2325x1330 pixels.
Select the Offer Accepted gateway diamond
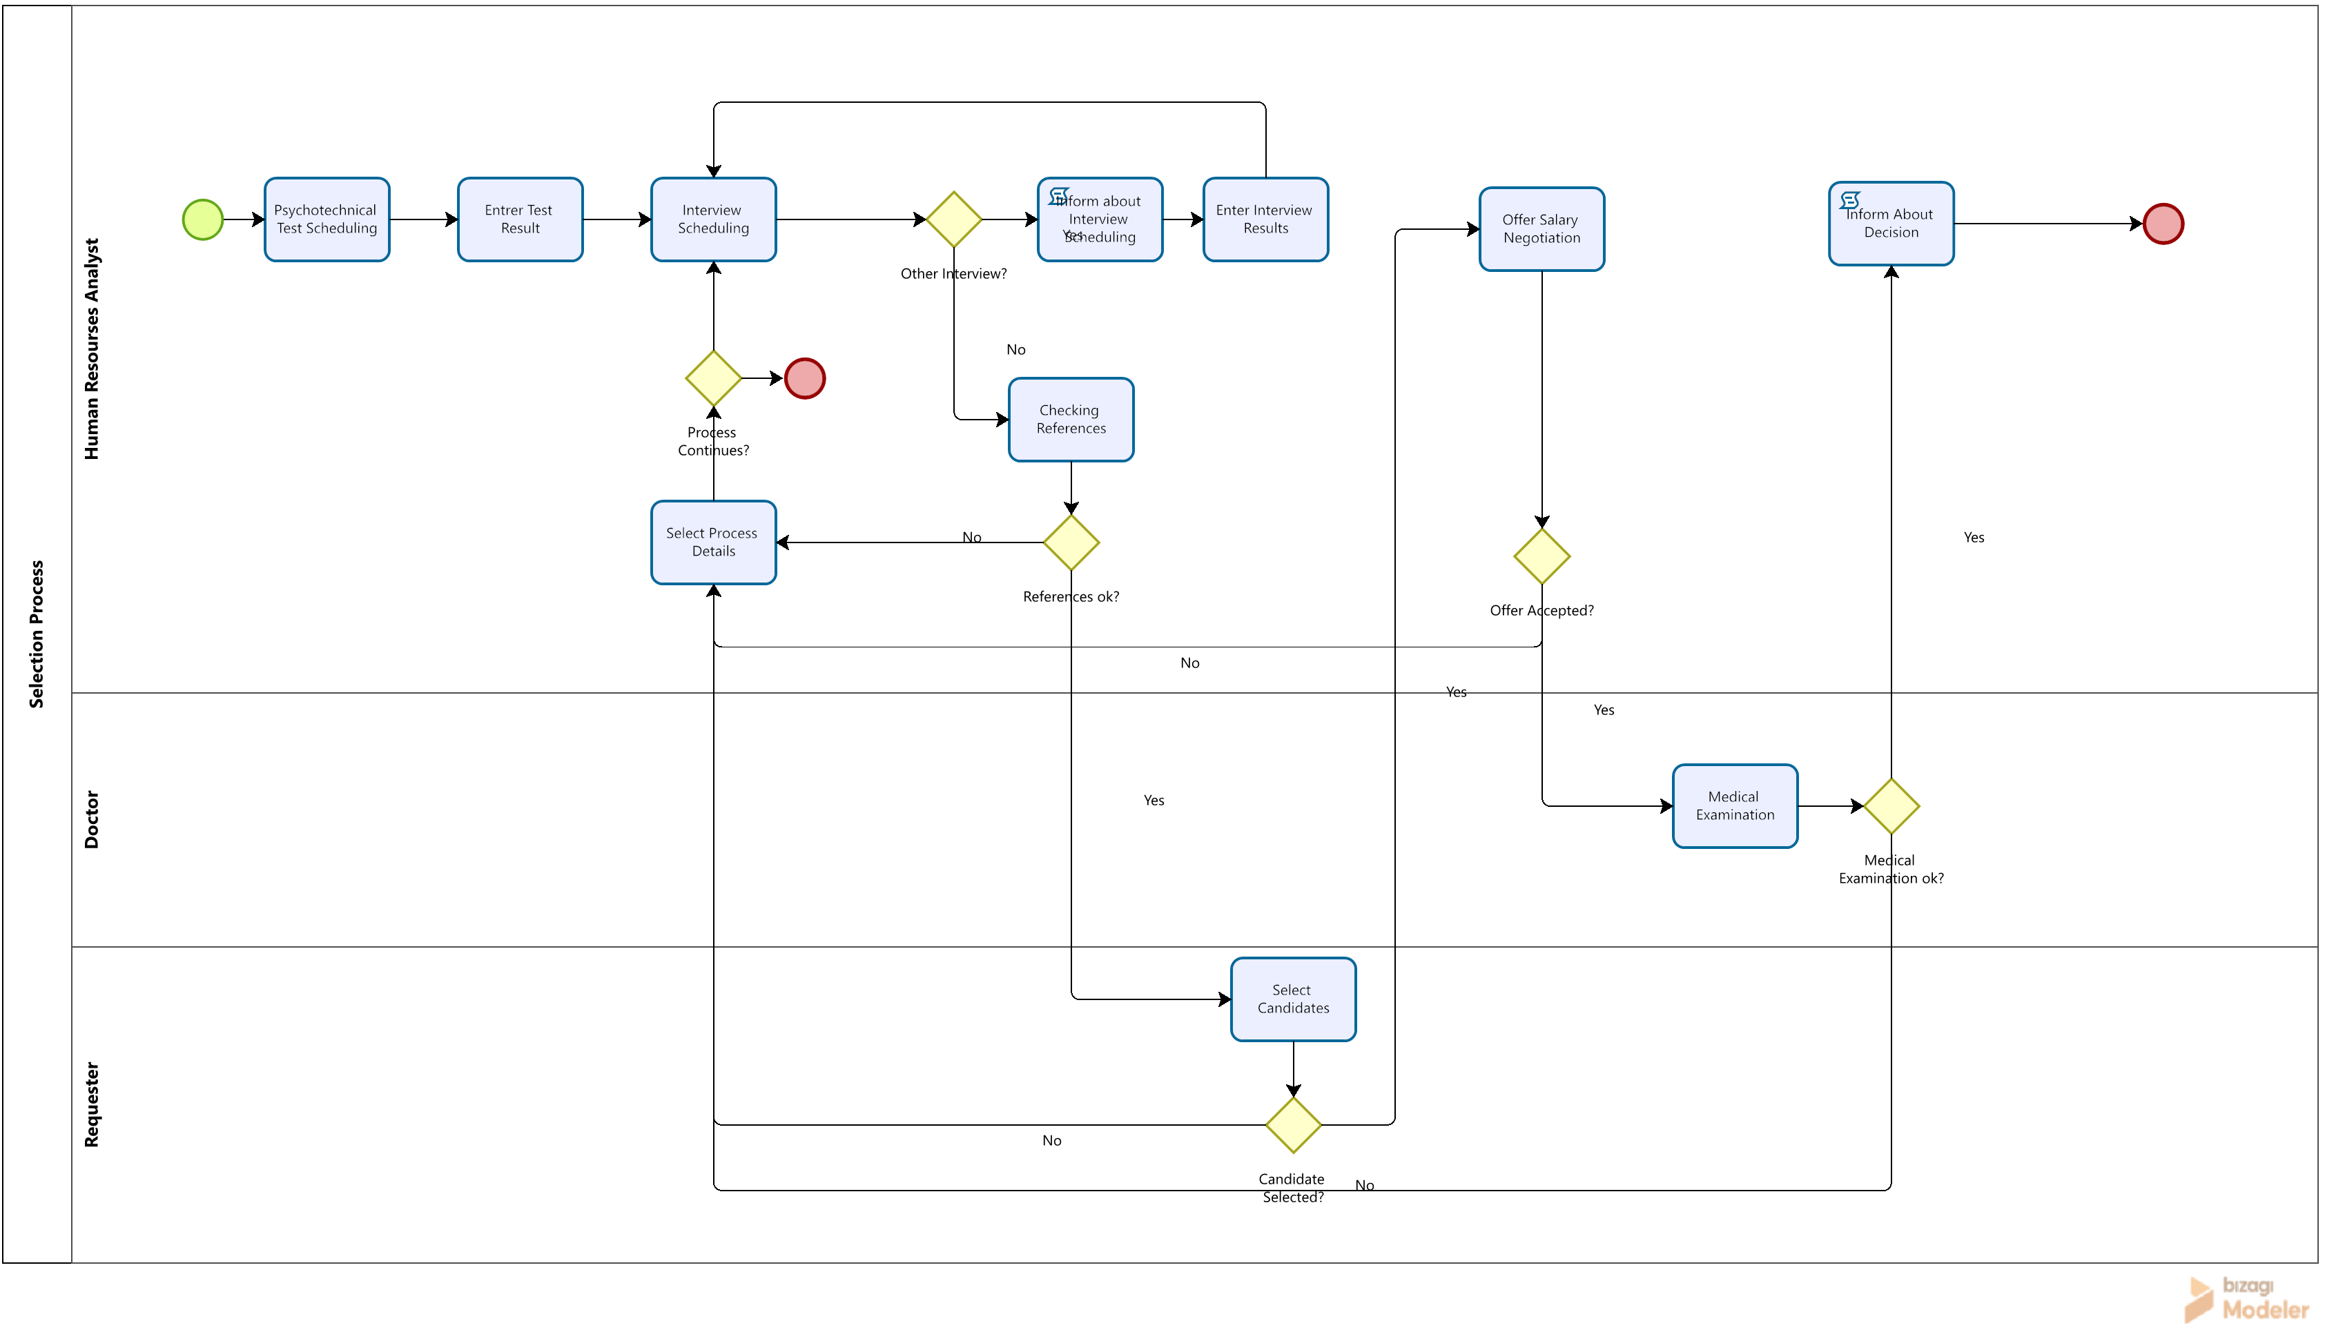(x=1542, y=556)
